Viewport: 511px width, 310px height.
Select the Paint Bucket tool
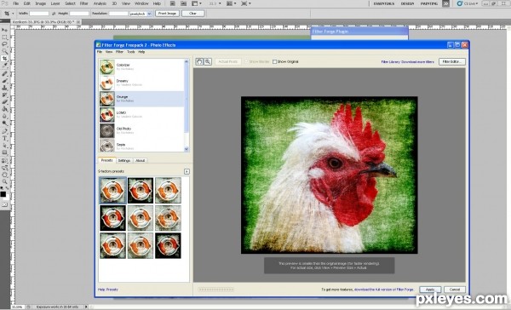[4, 109]
